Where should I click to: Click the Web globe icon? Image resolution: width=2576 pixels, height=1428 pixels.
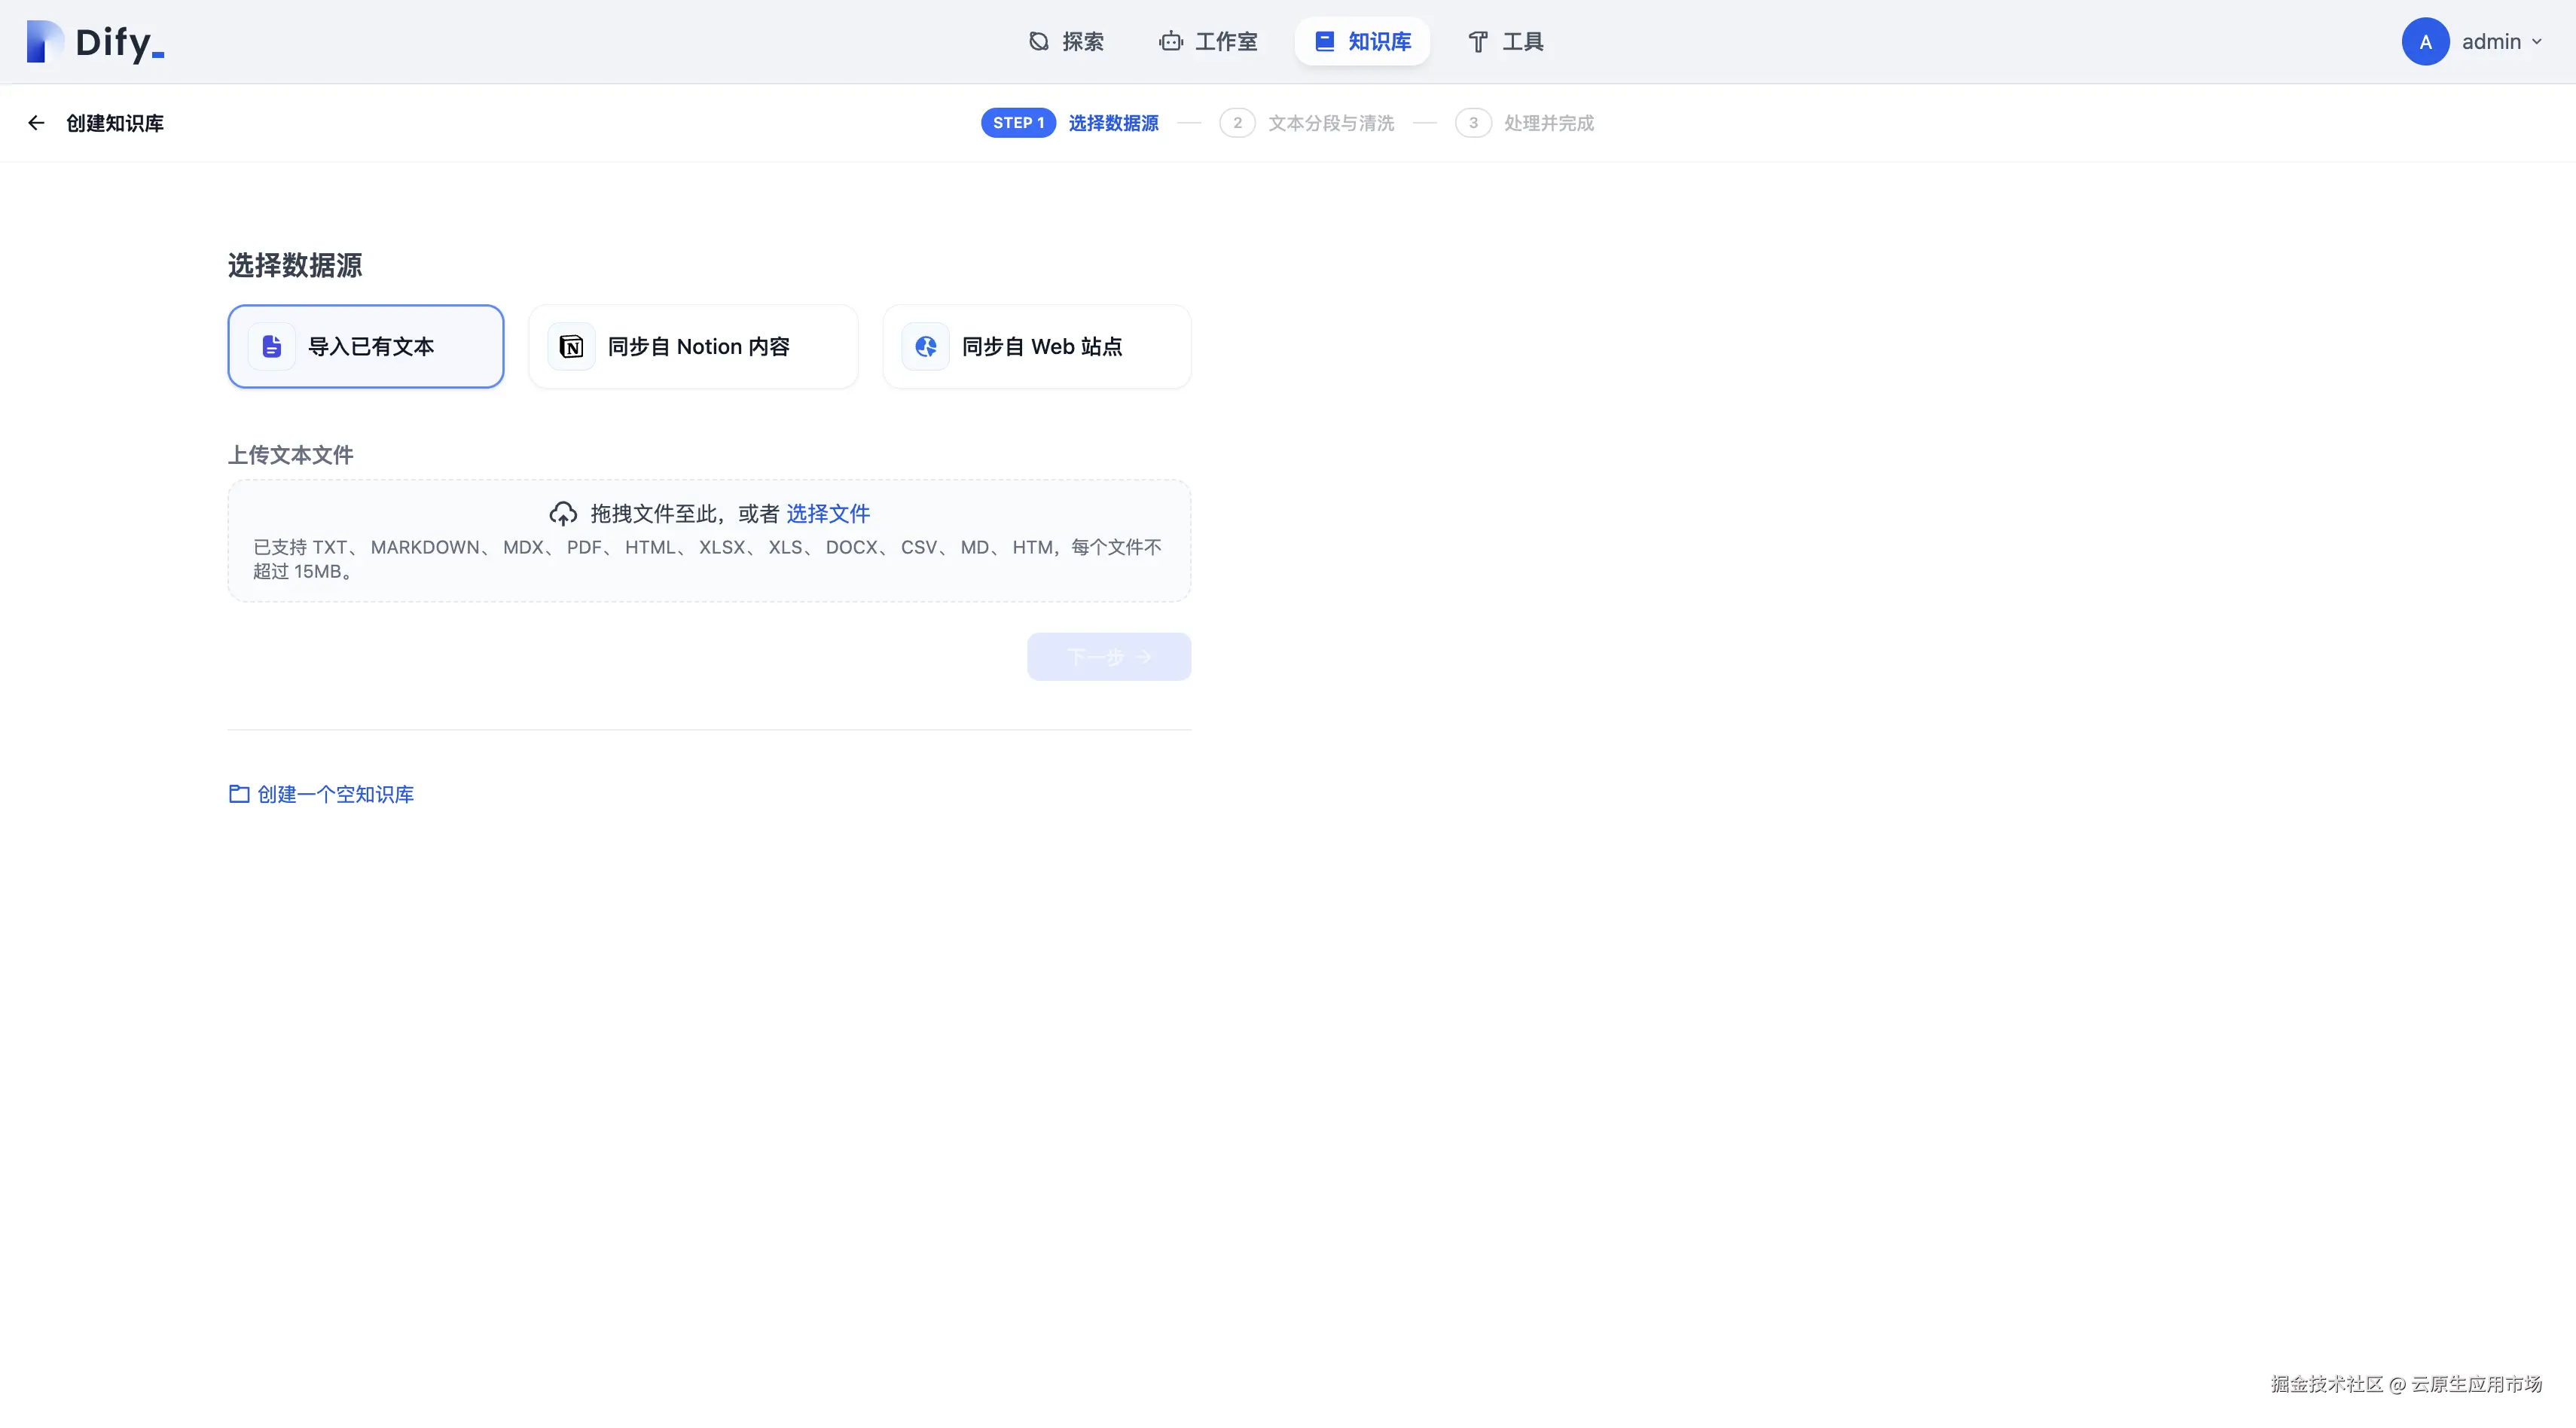[x=925, y=347]
